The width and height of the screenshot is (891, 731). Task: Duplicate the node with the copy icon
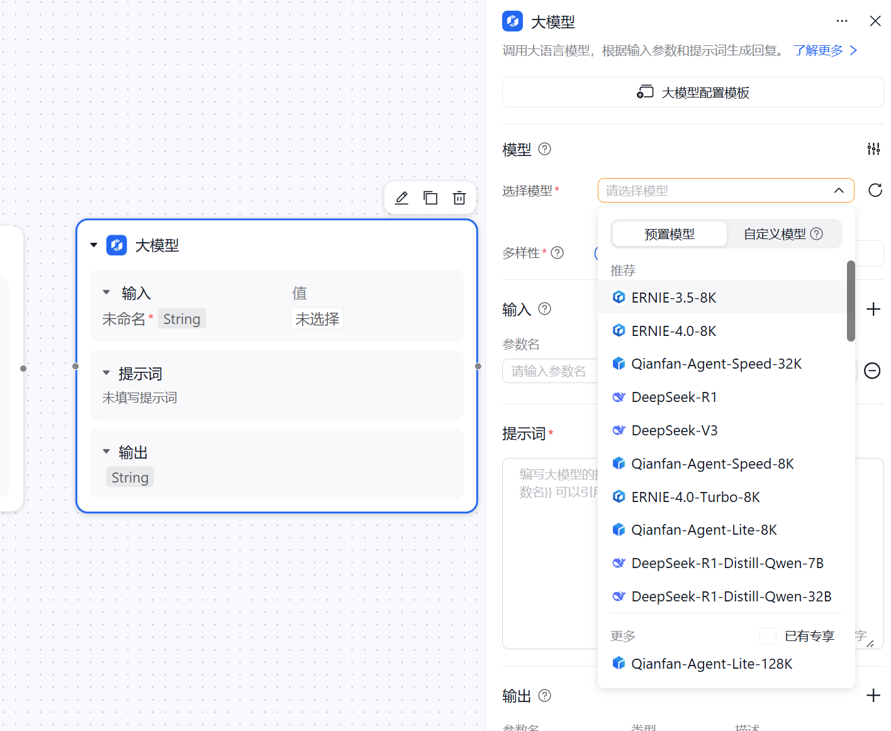pyautogui.click(x=430, y=198)
